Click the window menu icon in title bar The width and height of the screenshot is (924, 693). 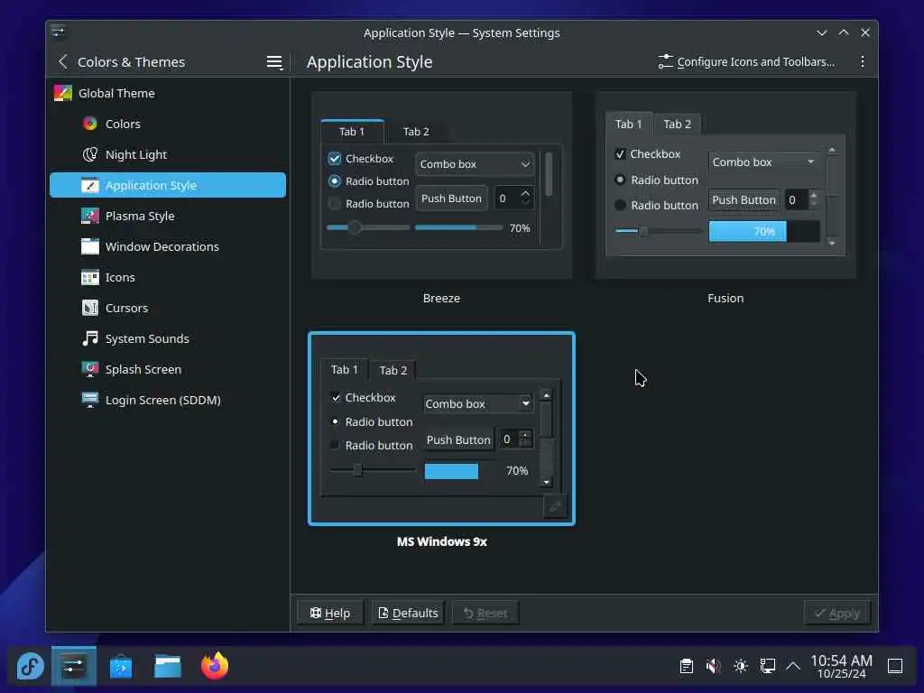(x=58, y=32)
